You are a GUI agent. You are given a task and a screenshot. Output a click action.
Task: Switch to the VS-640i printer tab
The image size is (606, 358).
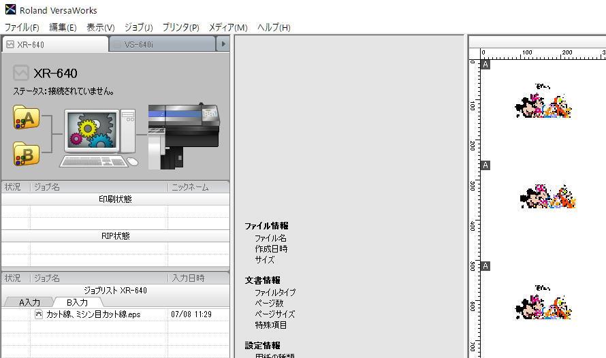(162, 44)
